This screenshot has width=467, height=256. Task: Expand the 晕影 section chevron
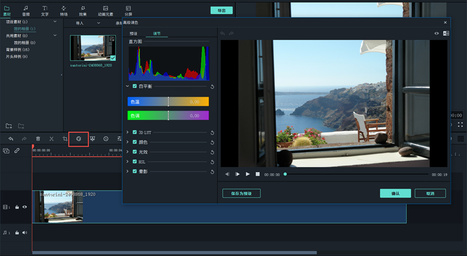tap(127, 172)
